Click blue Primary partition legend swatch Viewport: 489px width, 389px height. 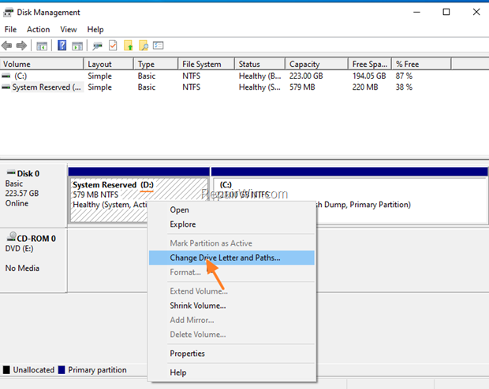point(62,370)
